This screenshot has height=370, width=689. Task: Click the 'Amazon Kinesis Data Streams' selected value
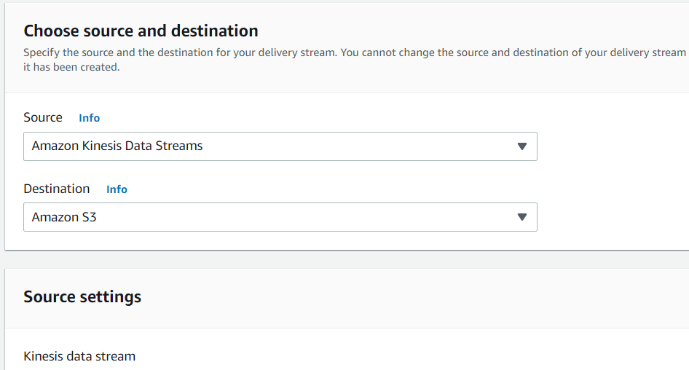(117, 146)
